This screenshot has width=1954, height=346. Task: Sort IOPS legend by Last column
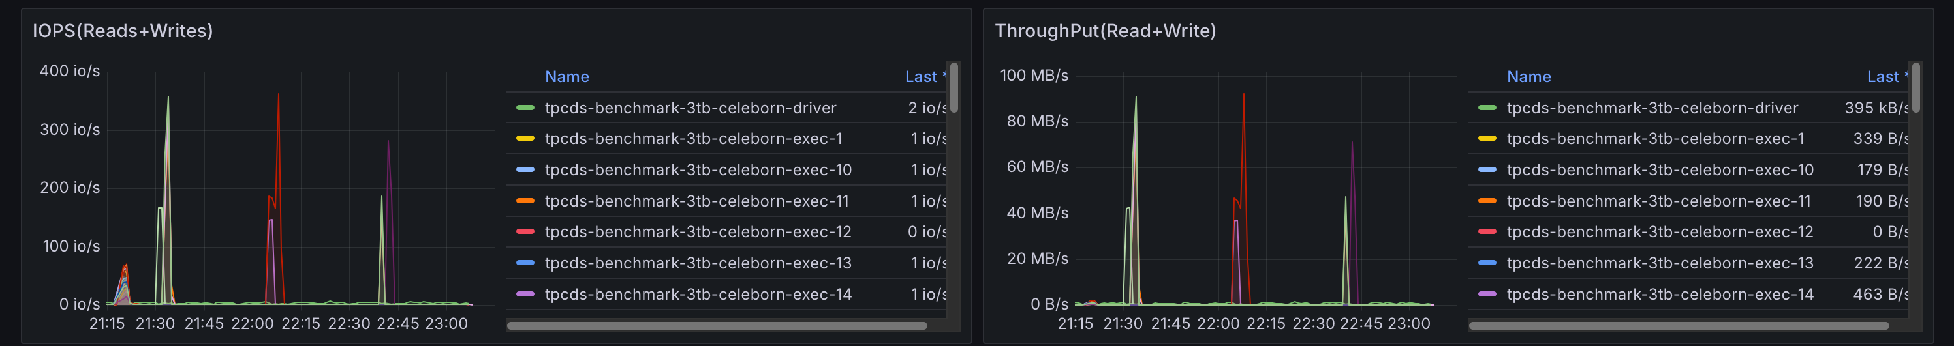click(921, 78)
